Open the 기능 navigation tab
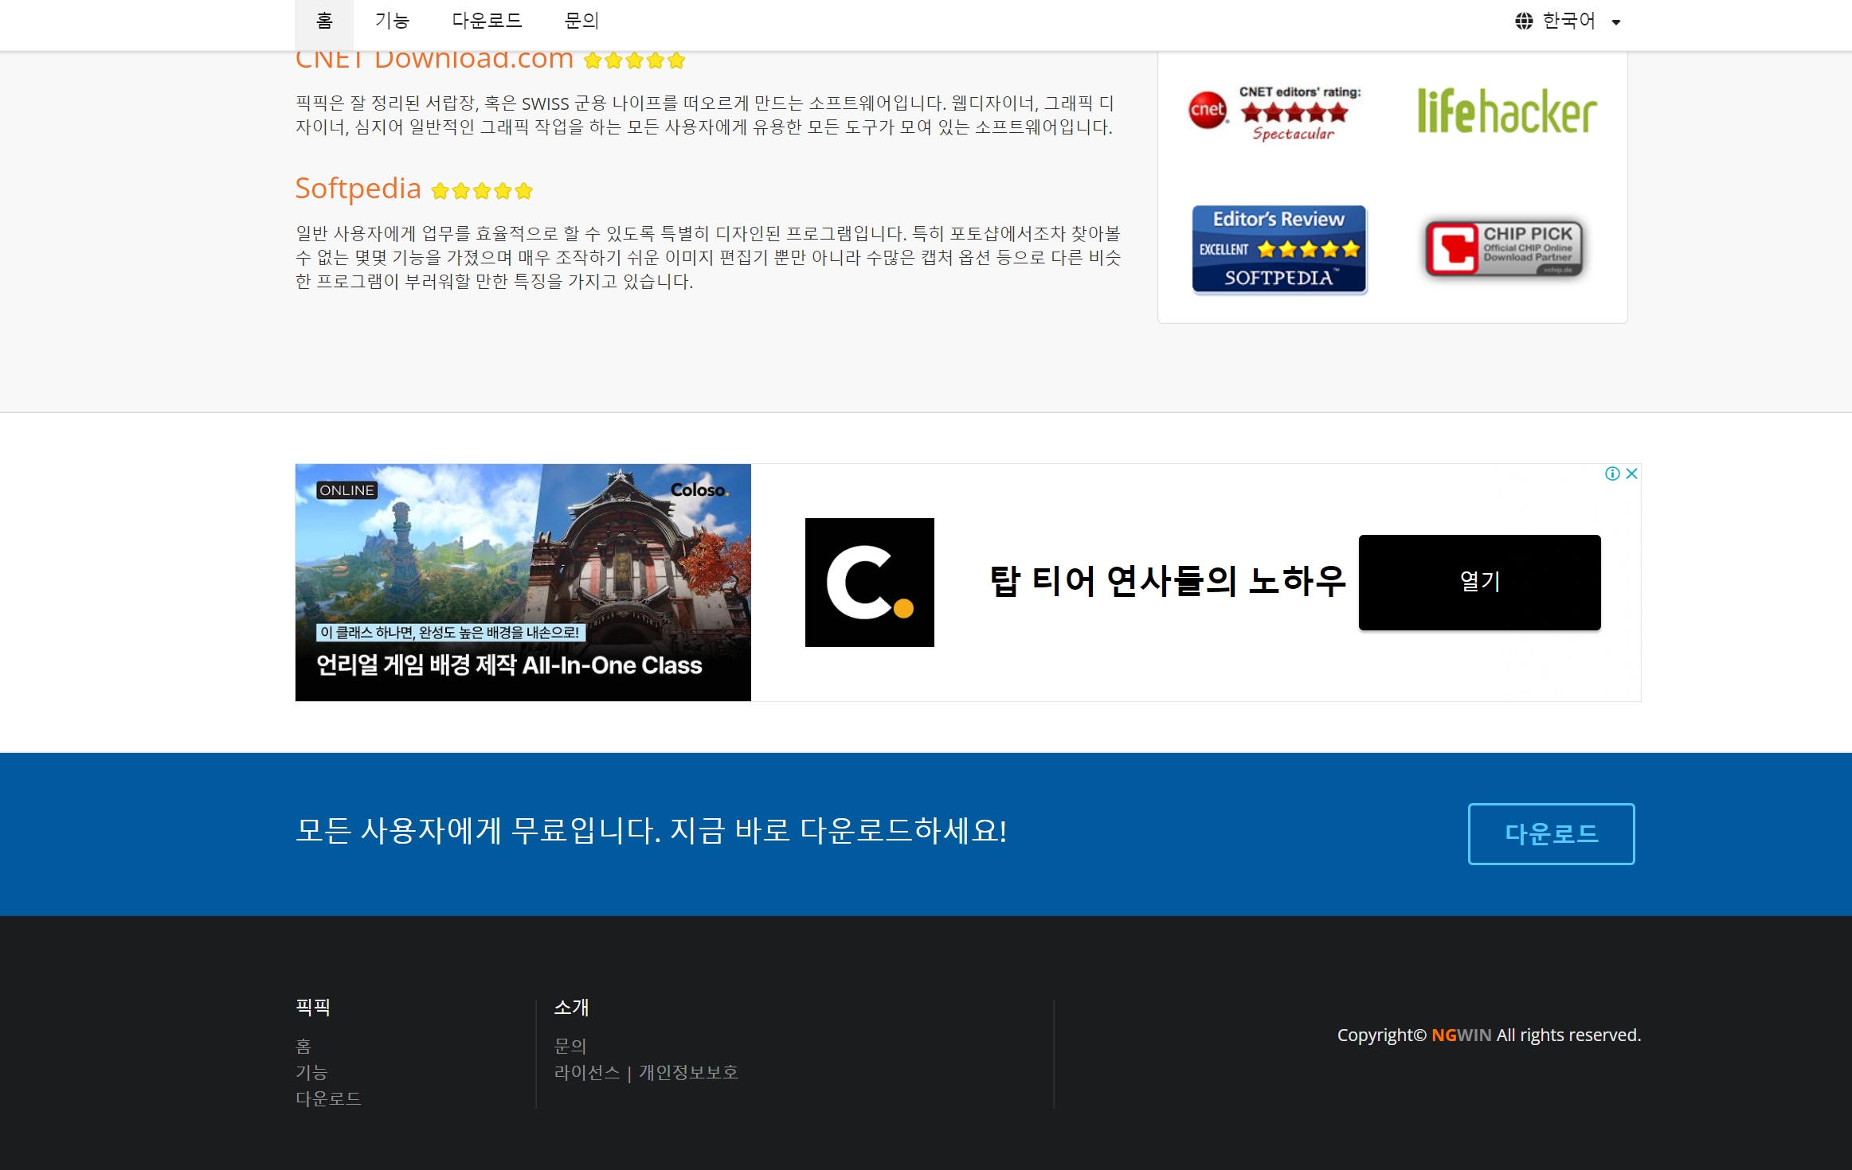Image resolution: width=1852 pixels, height=1170 pixels. [392, 21]
